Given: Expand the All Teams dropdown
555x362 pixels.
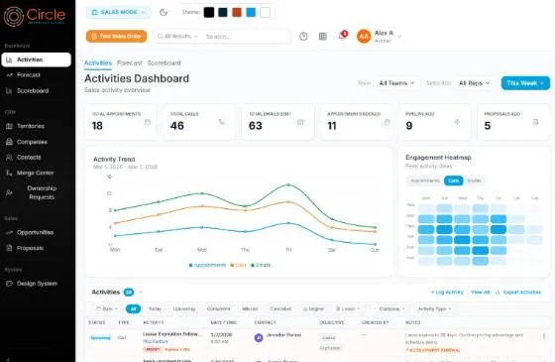Looking at the screenshot, I should tap(396, 83).
